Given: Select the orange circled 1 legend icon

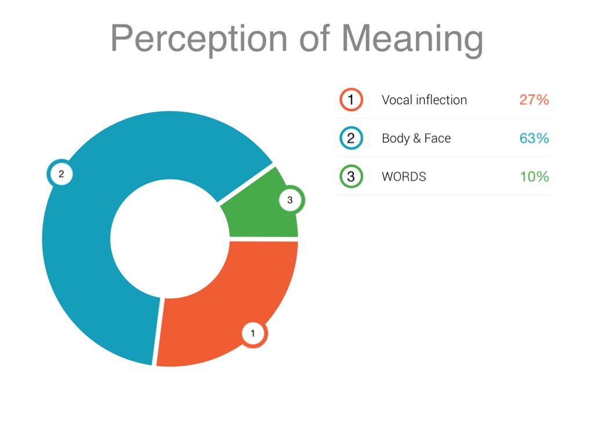Looking at the screenshot, I should (x=351, y=100).
